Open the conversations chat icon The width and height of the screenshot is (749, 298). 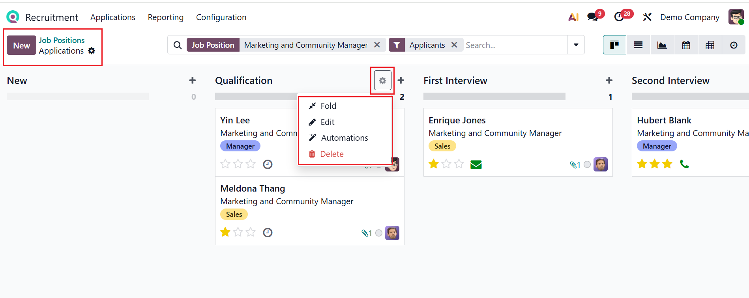[592, 17]
